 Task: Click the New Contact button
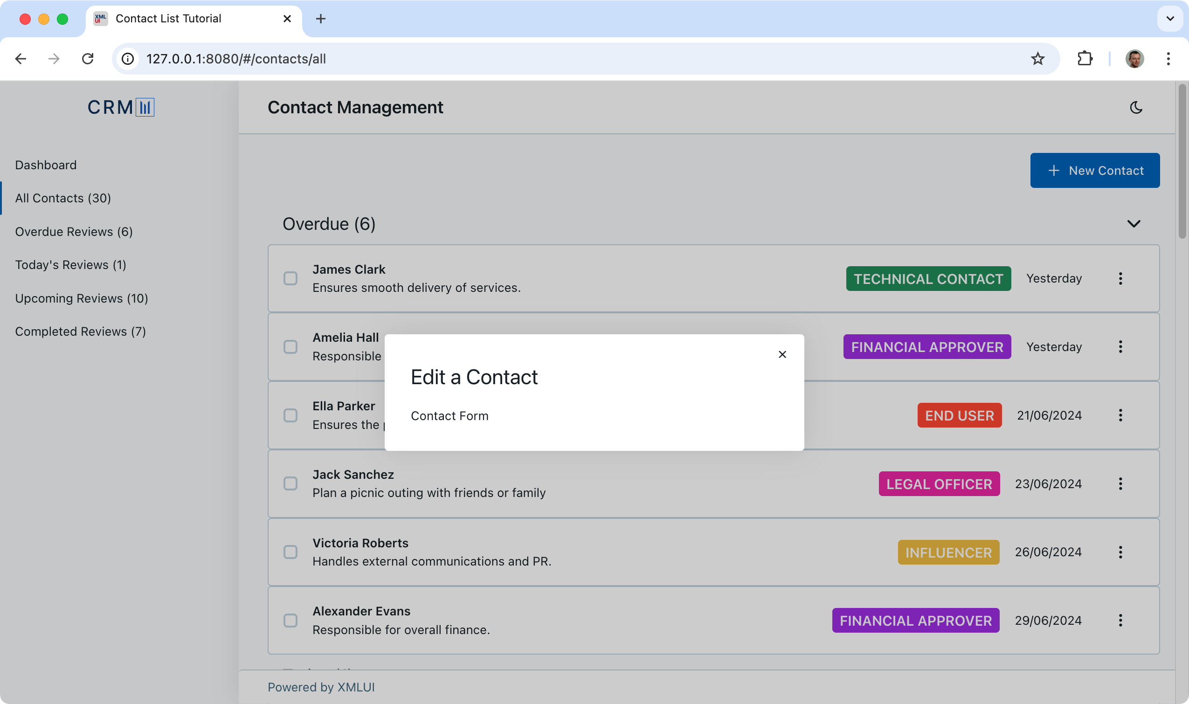(x=1095, y=170)
